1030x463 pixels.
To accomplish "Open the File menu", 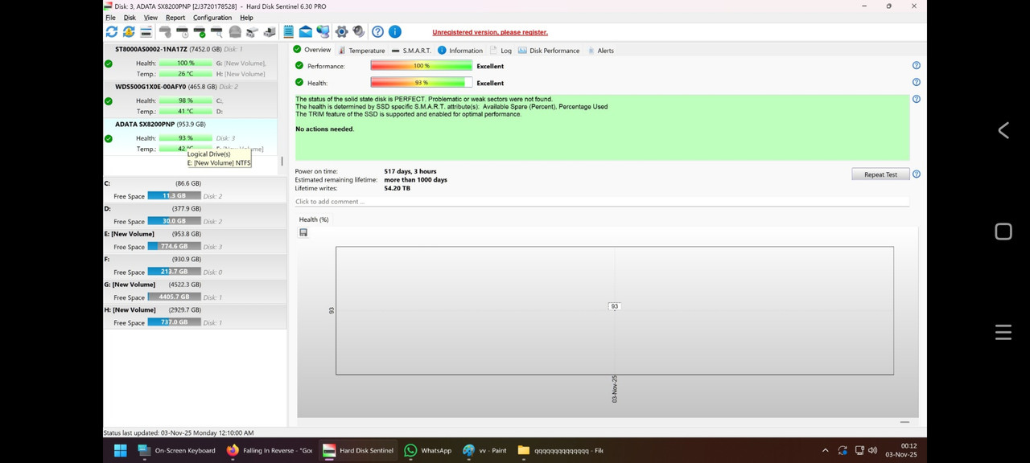I will click(110, 18).
